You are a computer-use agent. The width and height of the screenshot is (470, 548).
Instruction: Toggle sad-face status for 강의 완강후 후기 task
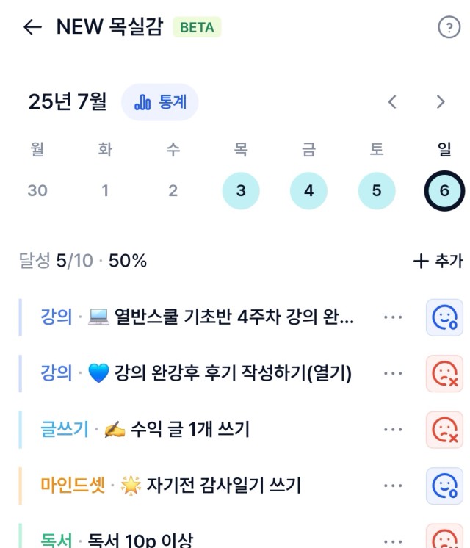click(444, 374)
